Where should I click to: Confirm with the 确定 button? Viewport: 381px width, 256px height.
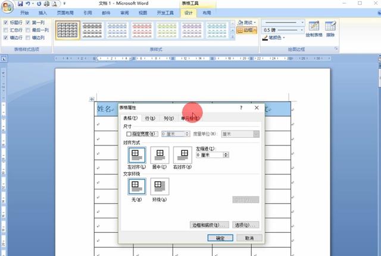pos(220,238)
